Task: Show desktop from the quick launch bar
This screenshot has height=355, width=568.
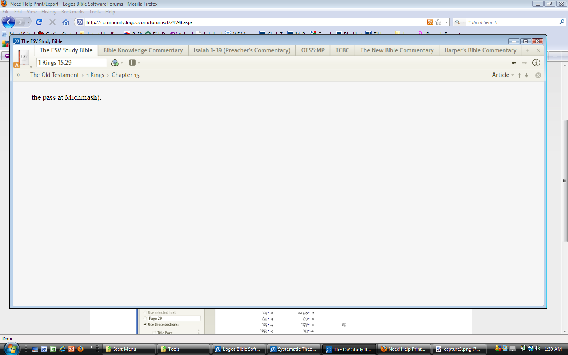Action: pos(35,349)
